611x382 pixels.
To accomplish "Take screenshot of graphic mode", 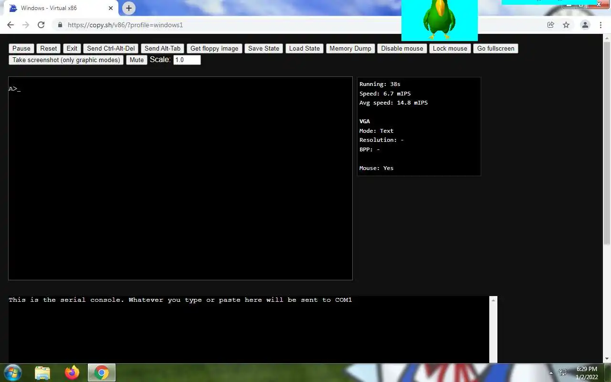I will click(x=66, y=60).
